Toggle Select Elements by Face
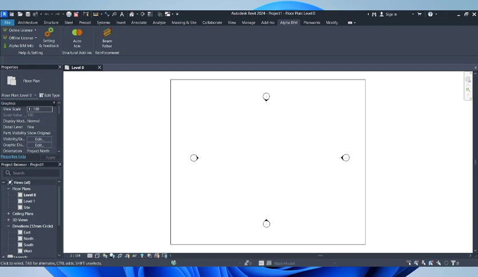The height and width of the screenshot is (277, 478). 431,263
